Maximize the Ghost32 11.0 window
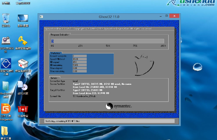 click(x=166, y=16)
